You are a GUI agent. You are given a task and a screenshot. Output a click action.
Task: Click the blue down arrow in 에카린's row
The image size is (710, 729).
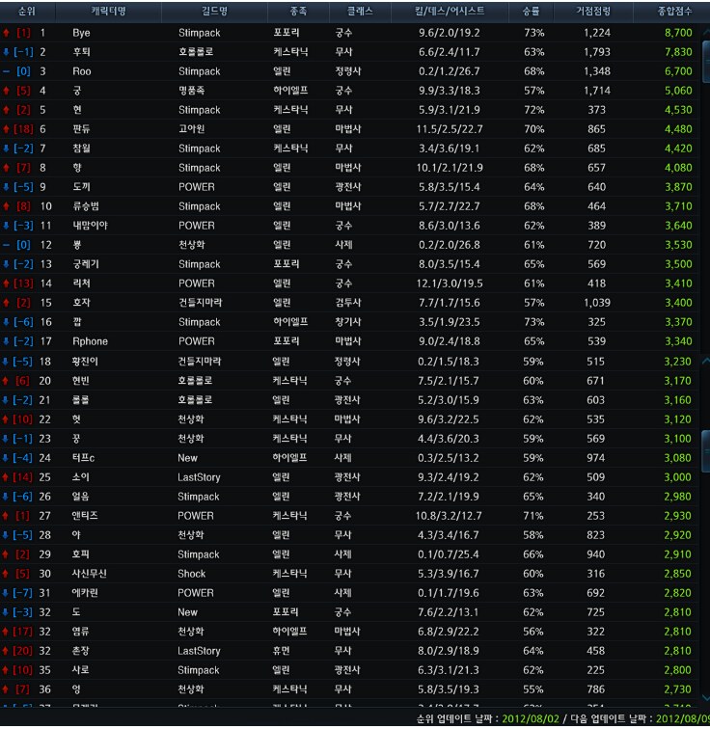[x=7, y=593]
